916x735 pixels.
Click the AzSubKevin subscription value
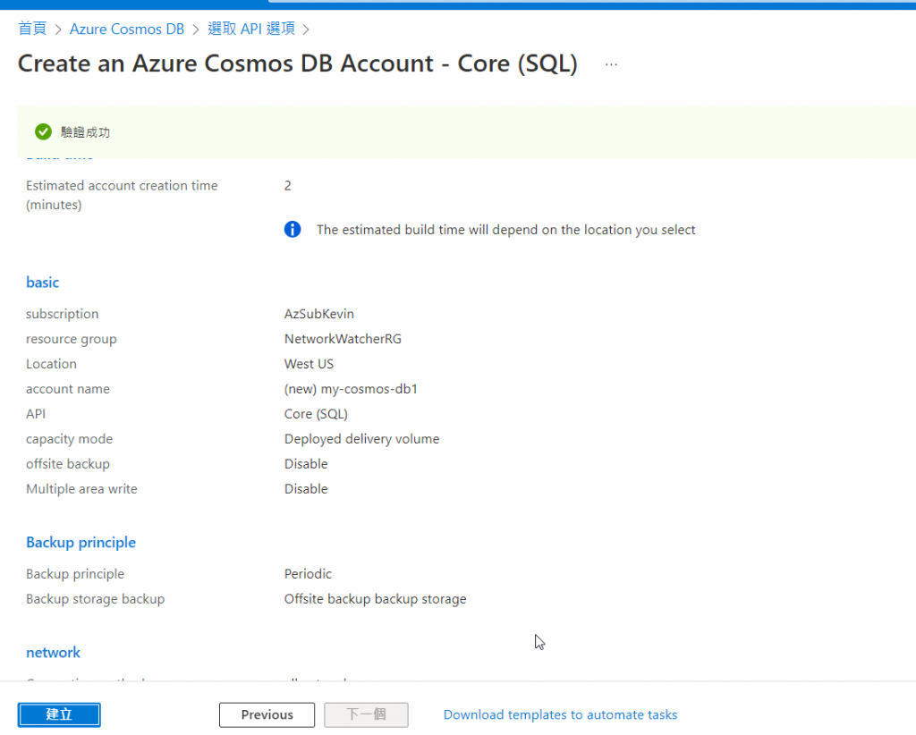tap(319, 314)
